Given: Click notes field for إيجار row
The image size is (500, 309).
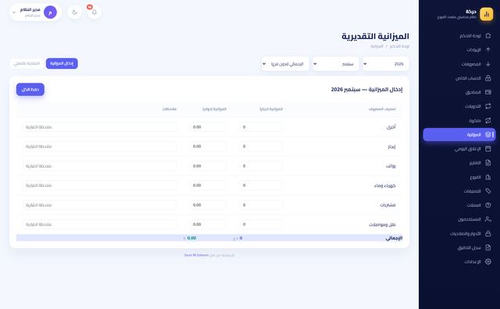Looking at the screenshot, I should pos(99,147).
